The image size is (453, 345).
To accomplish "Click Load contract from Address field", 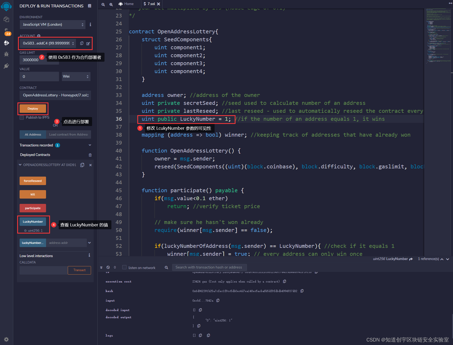I will pos(69,135).
